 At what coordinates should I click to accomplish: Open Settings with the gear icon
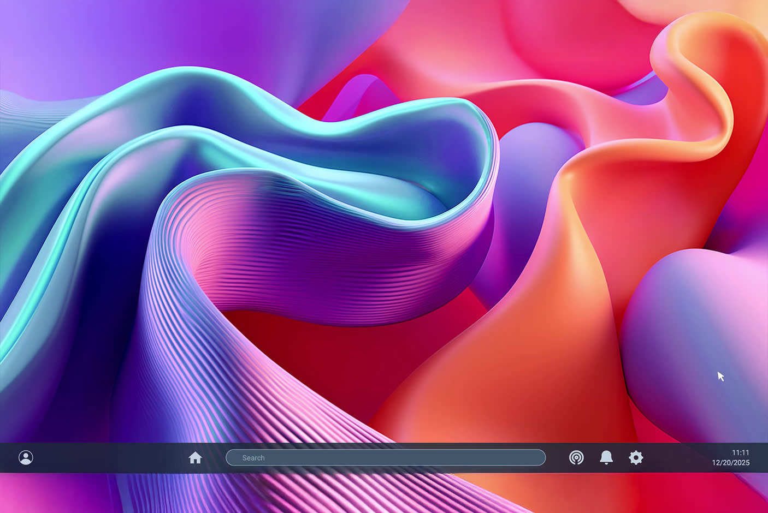click(x=636, y=457)
